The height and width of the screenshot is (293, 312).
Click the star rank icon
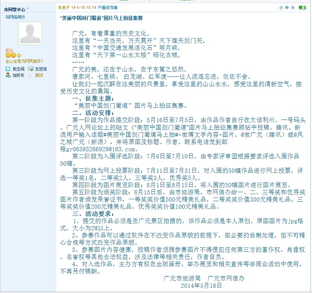(x=19, y=55)
